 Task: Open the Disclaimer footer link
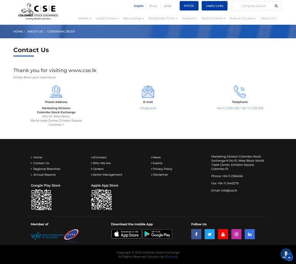(x=160, y=174)
